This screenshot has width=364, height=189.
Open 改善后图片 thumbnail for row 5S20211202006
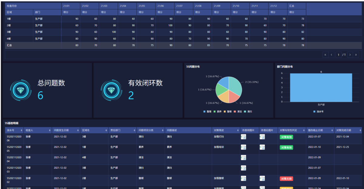click(262, 137)
